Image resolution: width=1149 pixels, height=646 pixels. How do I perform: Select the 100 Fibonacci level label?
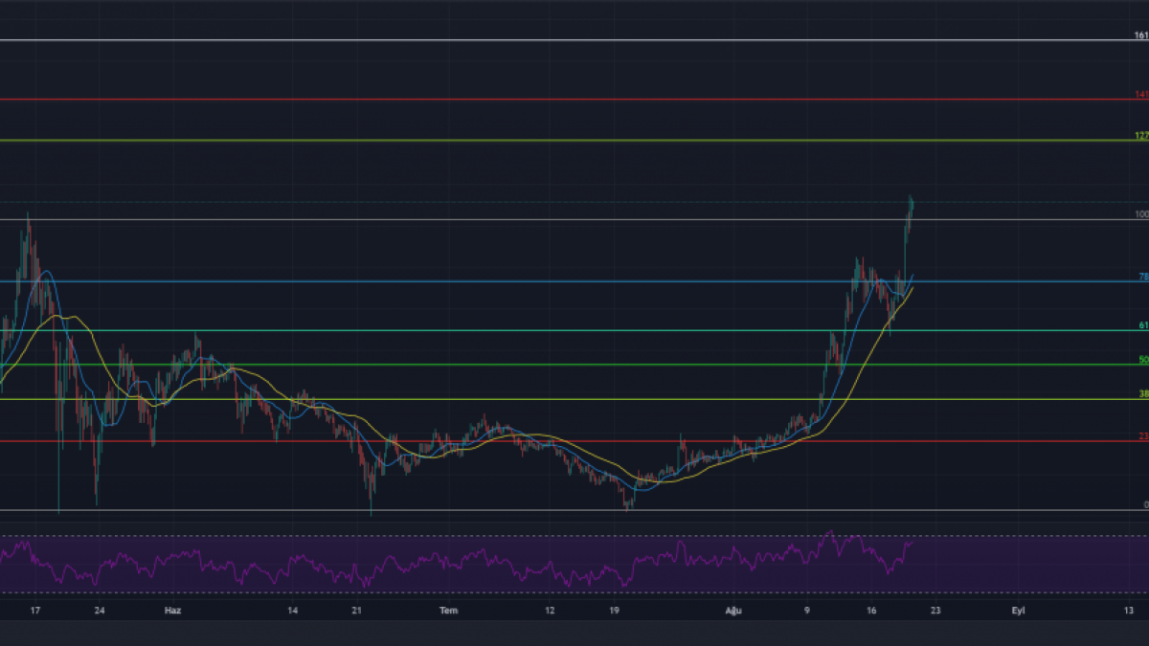[1141, 214]
